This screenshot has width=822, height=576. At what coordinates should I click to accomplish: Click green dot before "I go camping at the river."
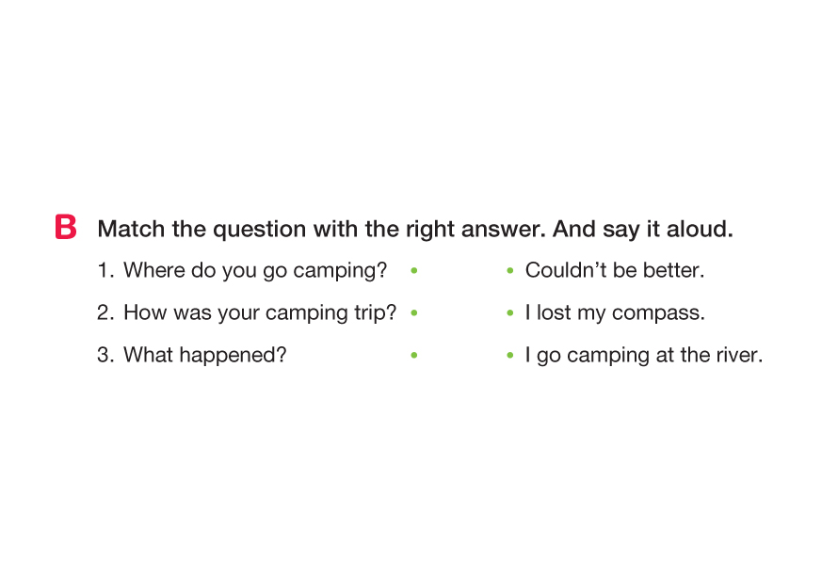pyautogui.click(x=509, y=356)
